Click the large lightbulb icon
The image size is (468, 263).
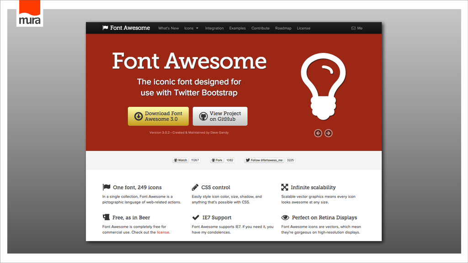323,86
